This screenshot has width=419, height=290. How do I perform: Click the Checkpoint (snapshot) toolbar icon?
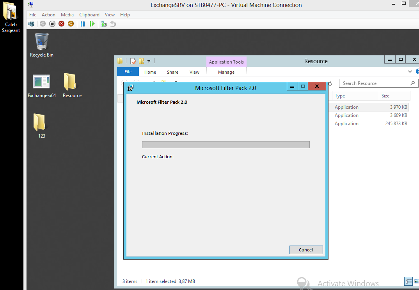click(104, 24)
